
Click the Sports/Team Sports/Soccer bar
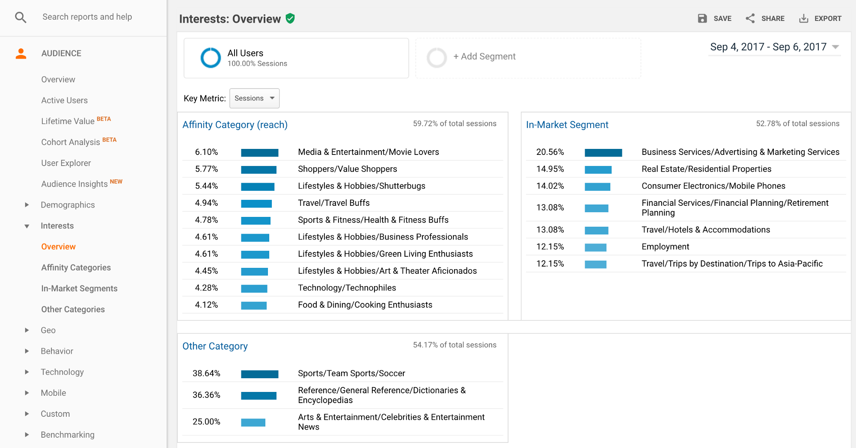tap(260, 374)
